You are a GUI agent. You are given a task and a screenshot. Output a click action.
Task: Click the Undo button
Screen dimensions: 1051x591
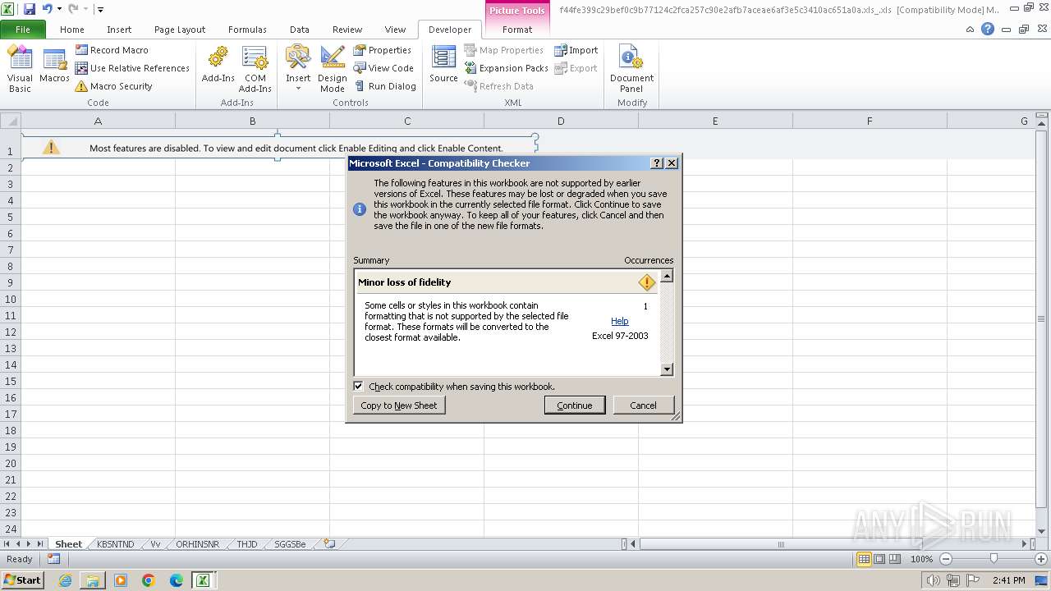(47, 9)
